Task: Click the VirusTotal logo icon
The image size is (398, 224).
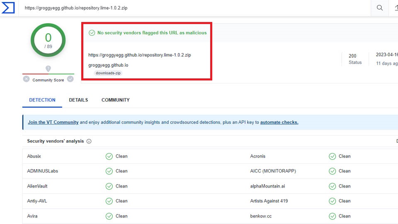Action: 8,7
